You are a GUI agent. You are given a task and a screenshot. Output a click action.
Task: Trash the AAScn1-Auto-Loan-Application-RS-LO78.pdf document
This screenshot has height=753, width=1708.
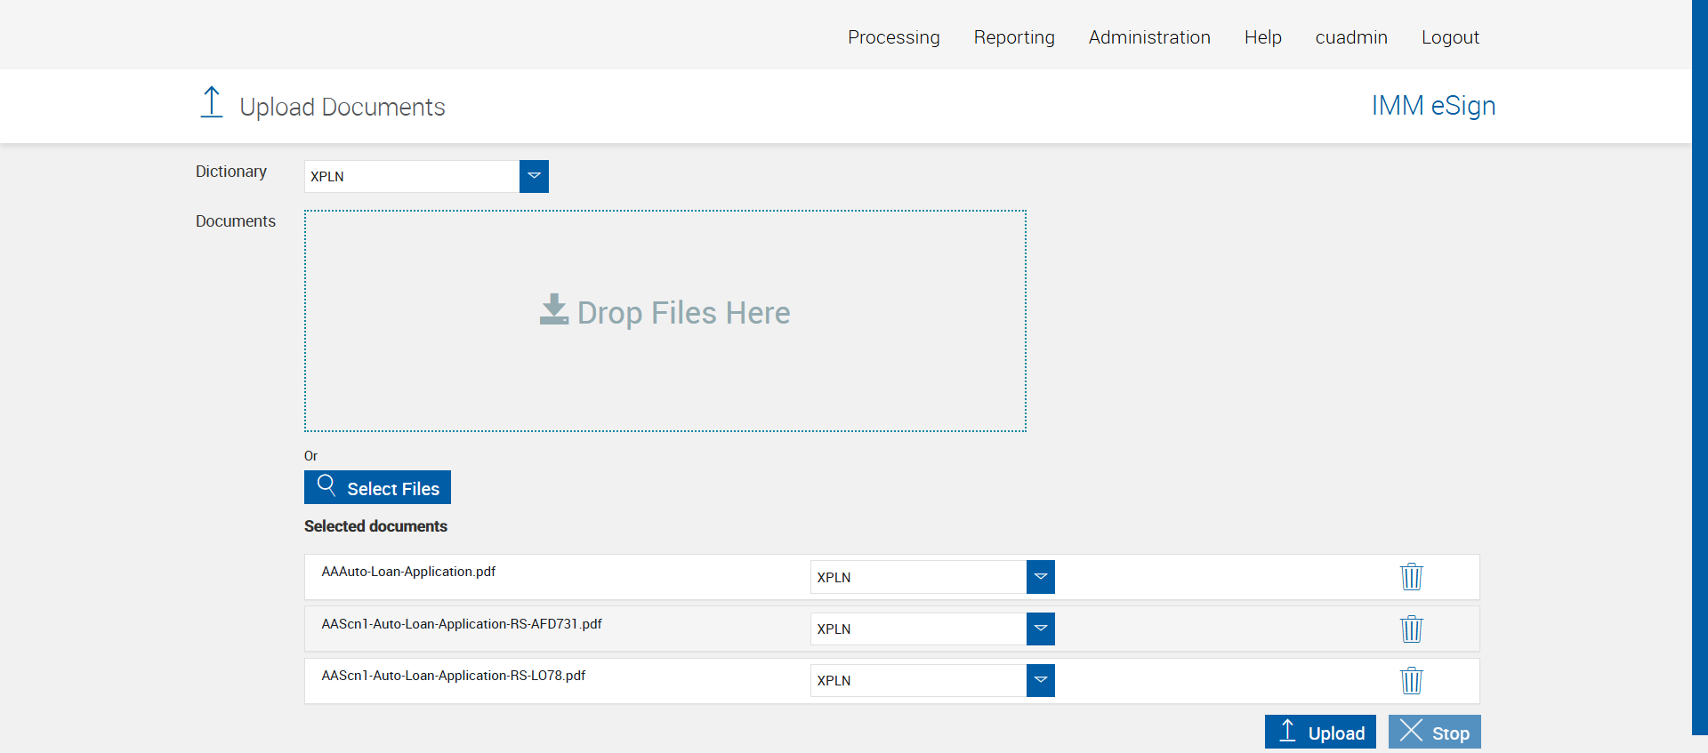click(1411, 681)
